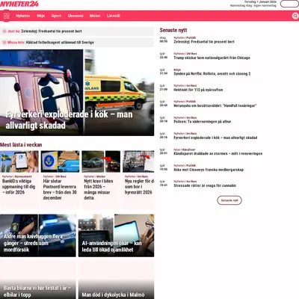
Task: Open Bästa bilarna vi har testat article
Action: (x=38, y=279)
